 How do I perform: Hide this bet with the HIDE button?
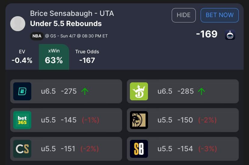(x=183, y=15)
